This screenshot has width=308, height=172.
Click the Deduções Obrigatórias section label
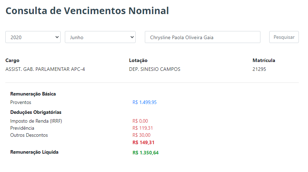(36, 112)
